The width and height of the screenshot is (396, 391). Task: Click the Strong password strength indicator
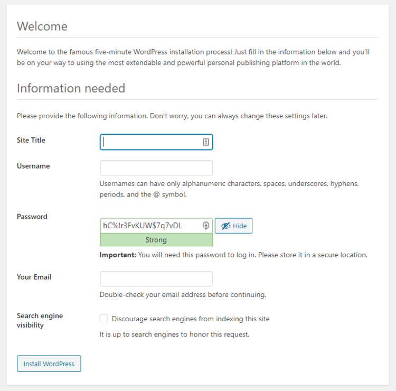(156, 240)
